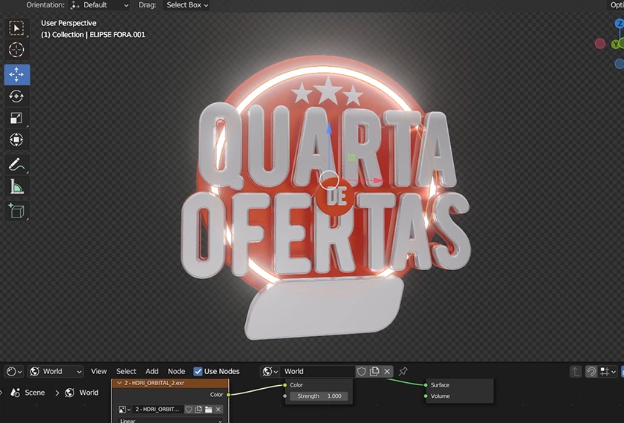624x423 pixels.
Task: Collapse the HDRI_ORBITAL_2.exr node header
Action: [120, 383]
